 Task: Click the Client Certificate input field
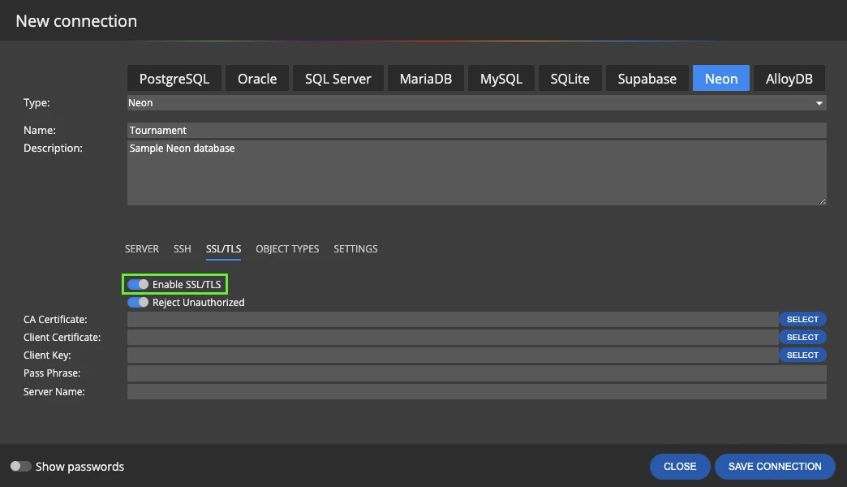point(453,338)
